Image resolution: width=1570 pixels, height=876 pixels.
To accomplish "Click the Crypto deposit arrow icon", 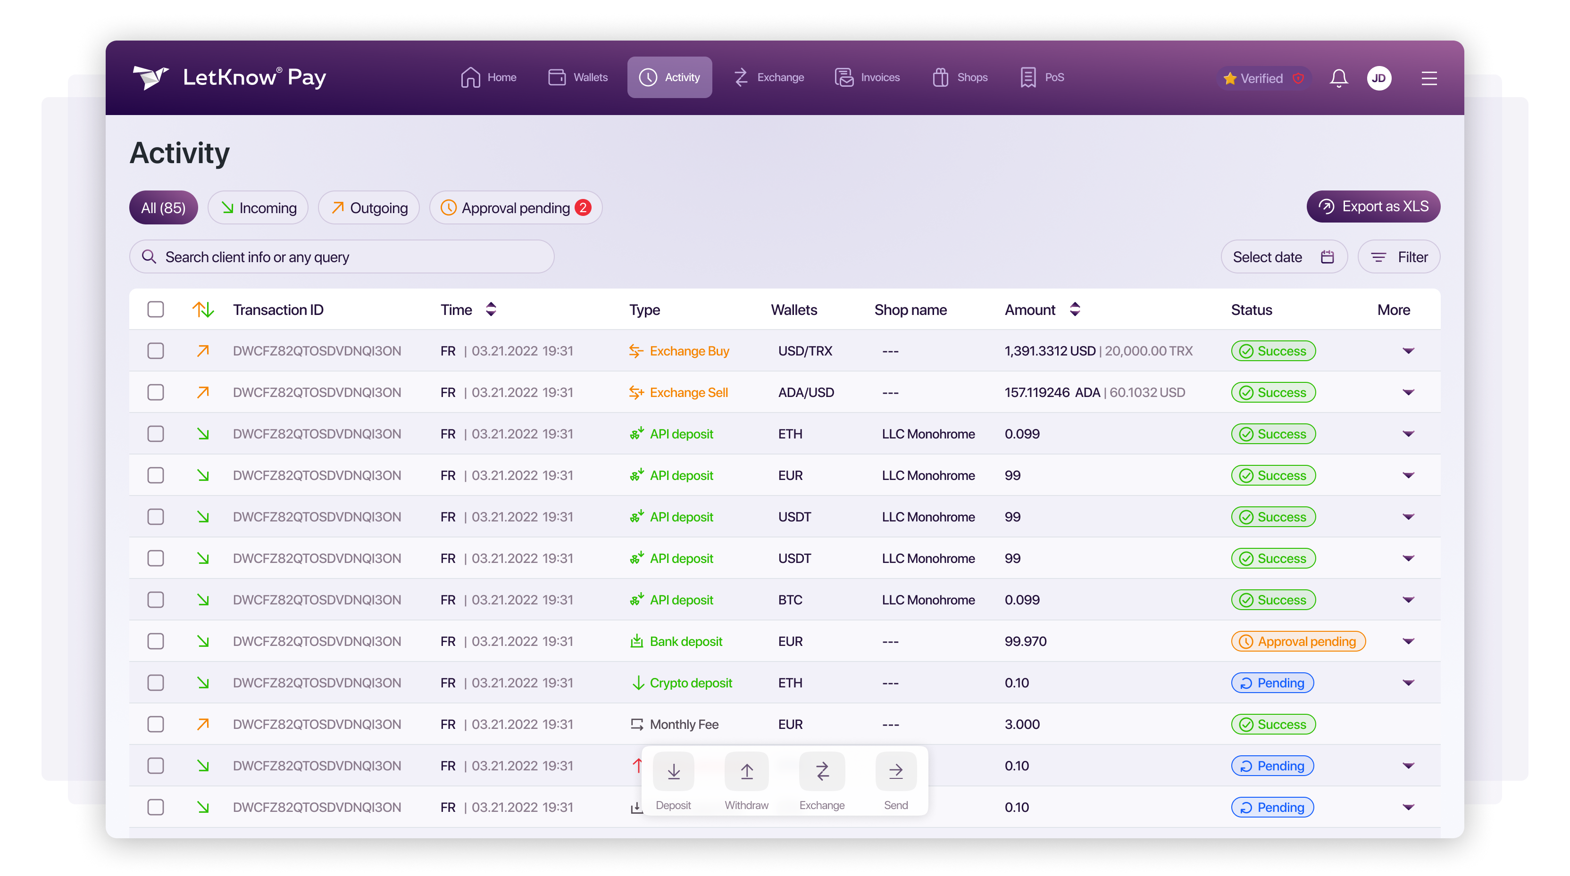I will point(637,682).
